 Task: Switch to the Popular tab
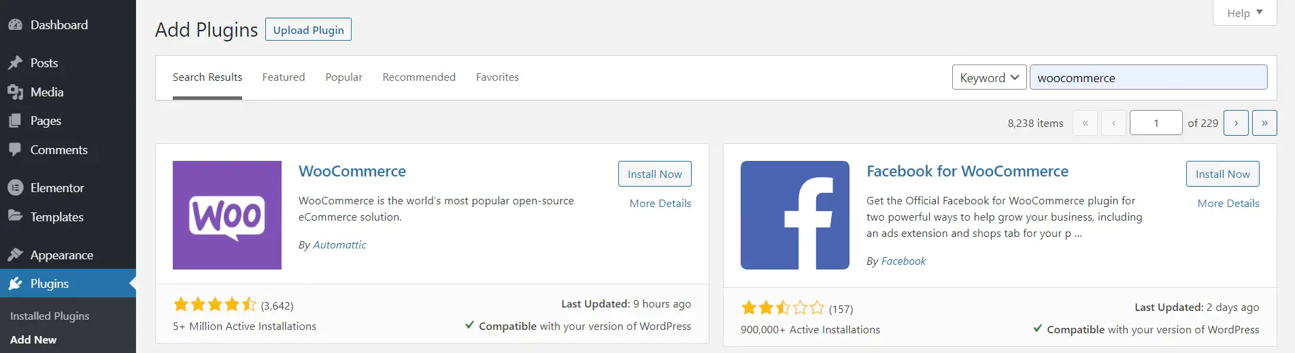click(x=343, y=77)
